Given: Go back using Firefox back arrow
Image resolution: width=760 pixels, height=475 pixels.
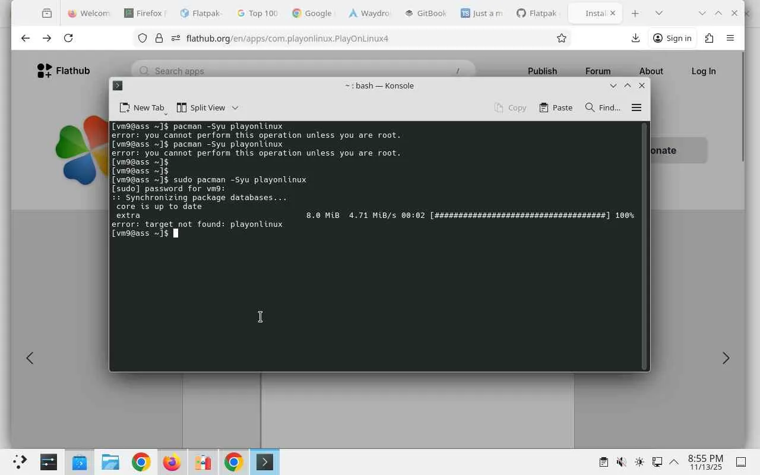Looking at the screenshot, I should [x=25, y=38].
